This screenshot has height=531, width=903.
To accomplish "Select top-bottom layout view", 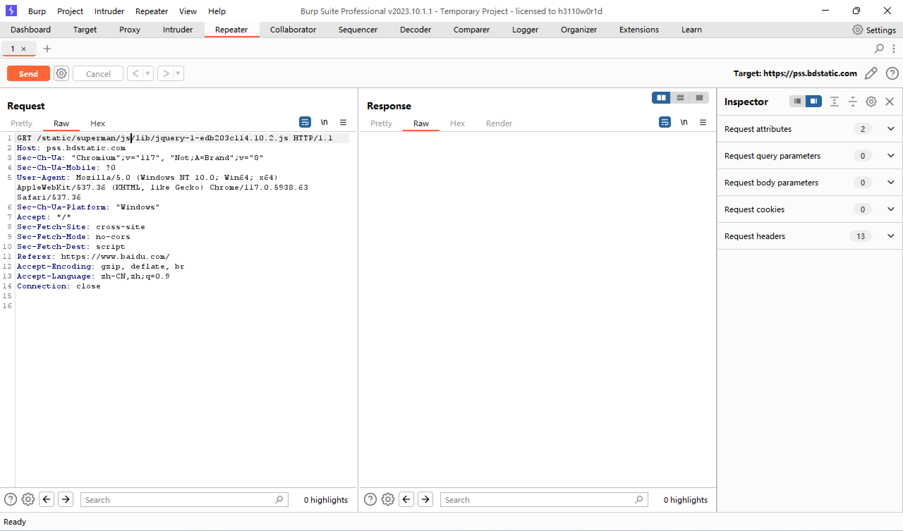I will (680, 98).
